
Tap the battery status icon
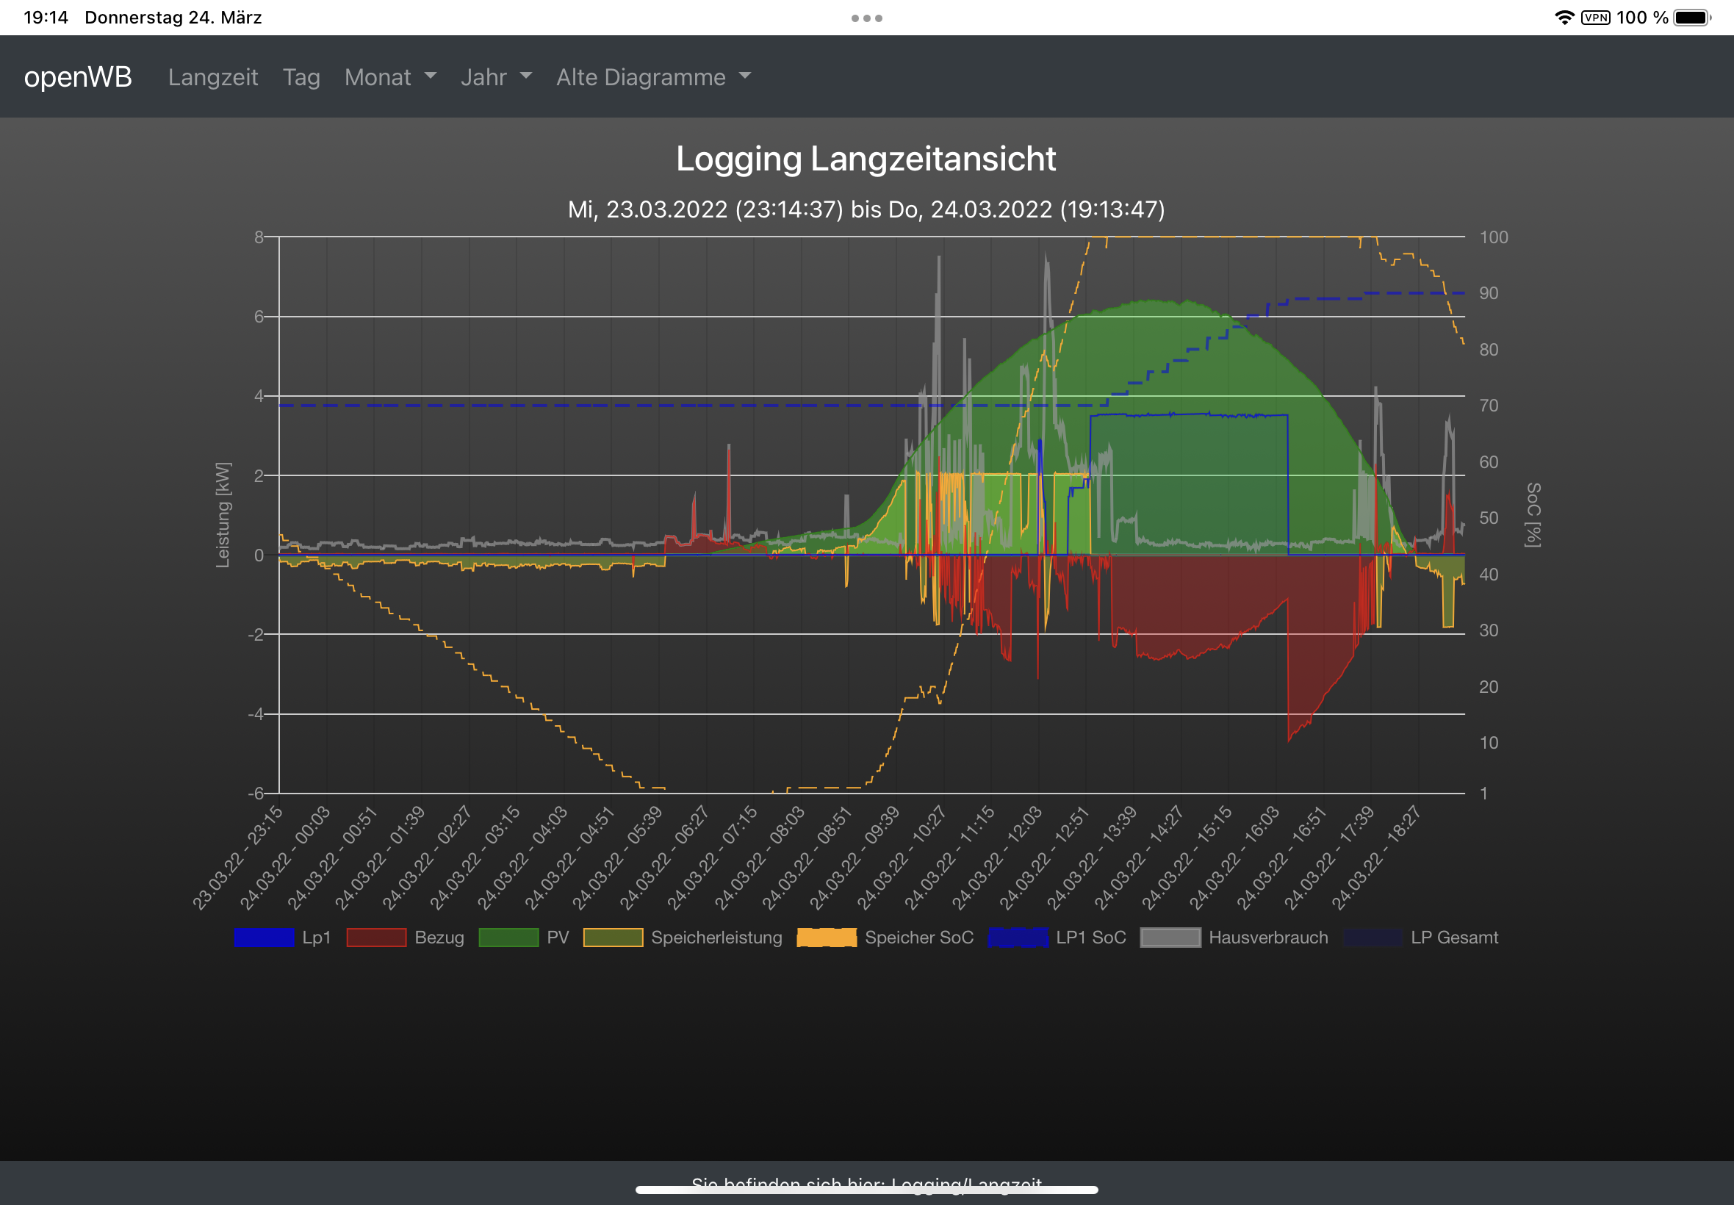point(1691,18)
